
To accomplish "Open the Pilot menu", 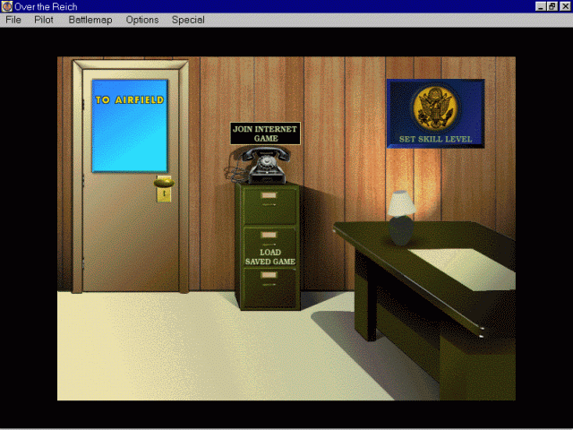I will click(x=44, y=20).
